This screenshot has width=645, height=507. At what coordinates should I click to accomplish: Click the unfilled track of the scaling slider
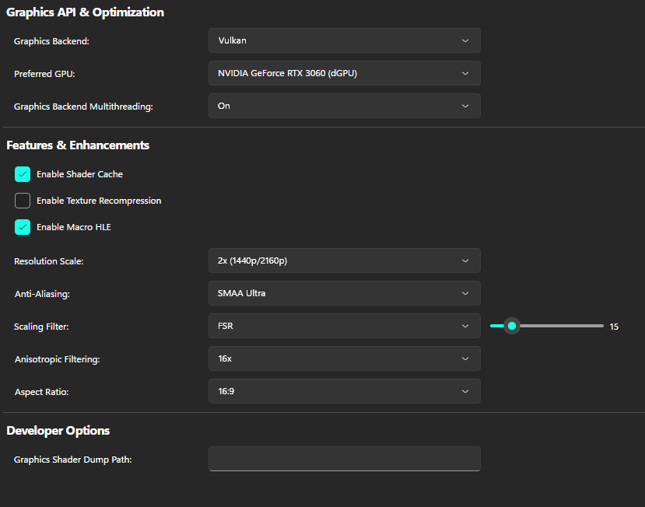[x=560, y=326]
